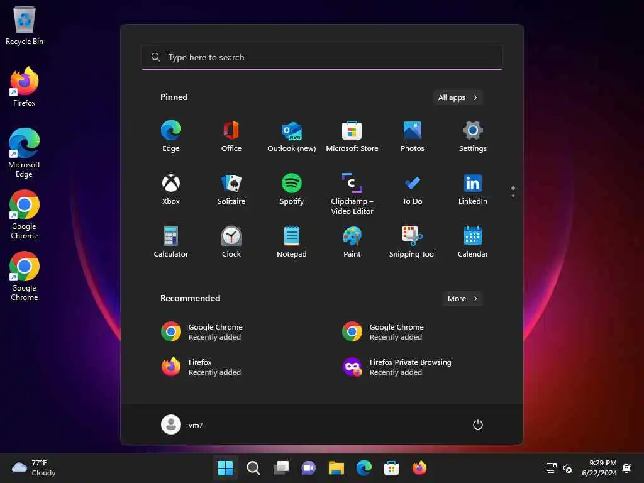Open File Explorer from the taskbar

[x=336, y=468]
